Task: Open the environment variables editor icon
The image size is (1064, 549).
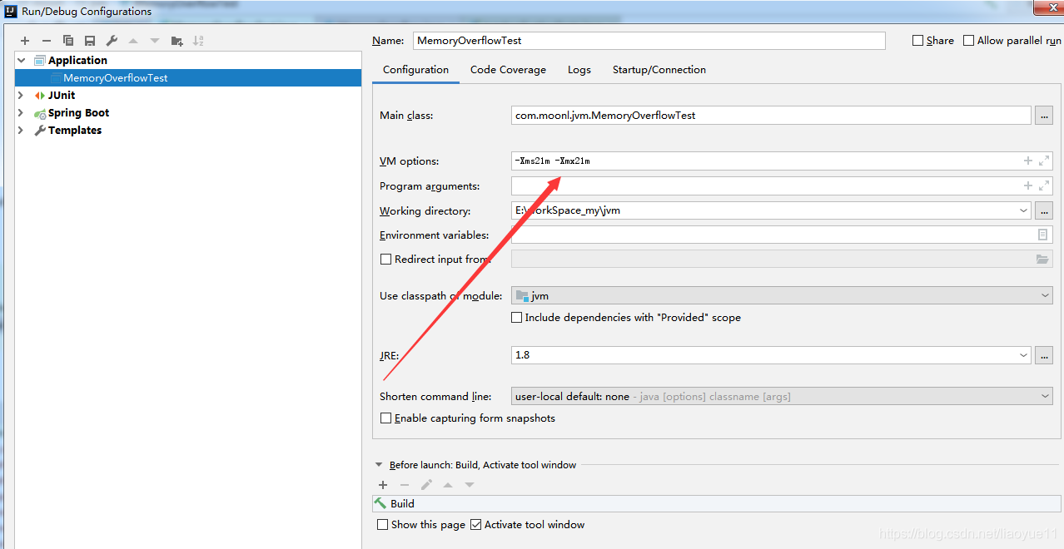Action: [x=1043, y=235]
